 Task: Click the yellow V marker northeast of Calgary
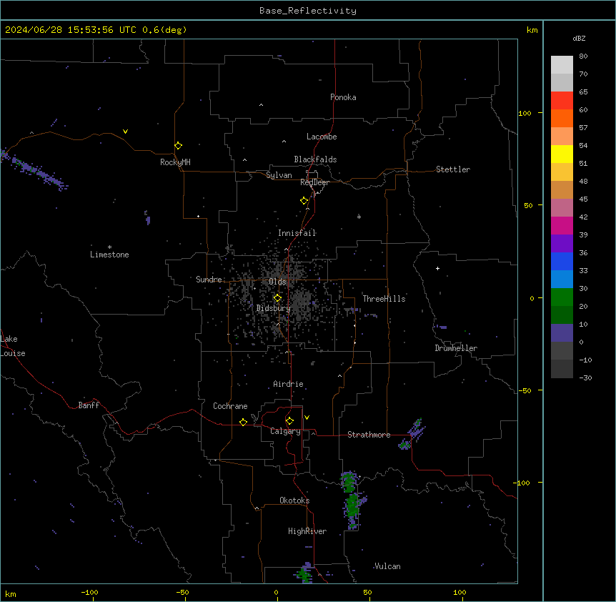307,418
